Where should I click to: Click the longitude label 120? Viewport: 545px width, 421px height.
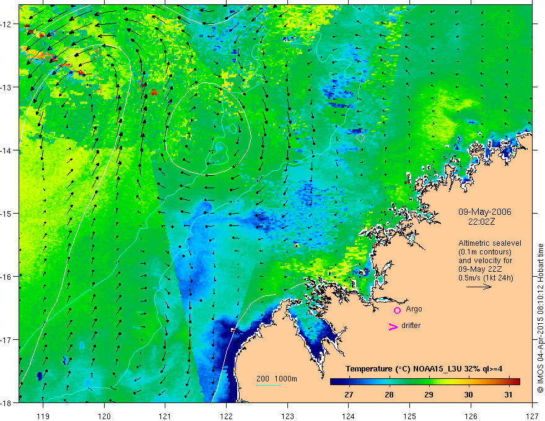[x=104, y=416]
